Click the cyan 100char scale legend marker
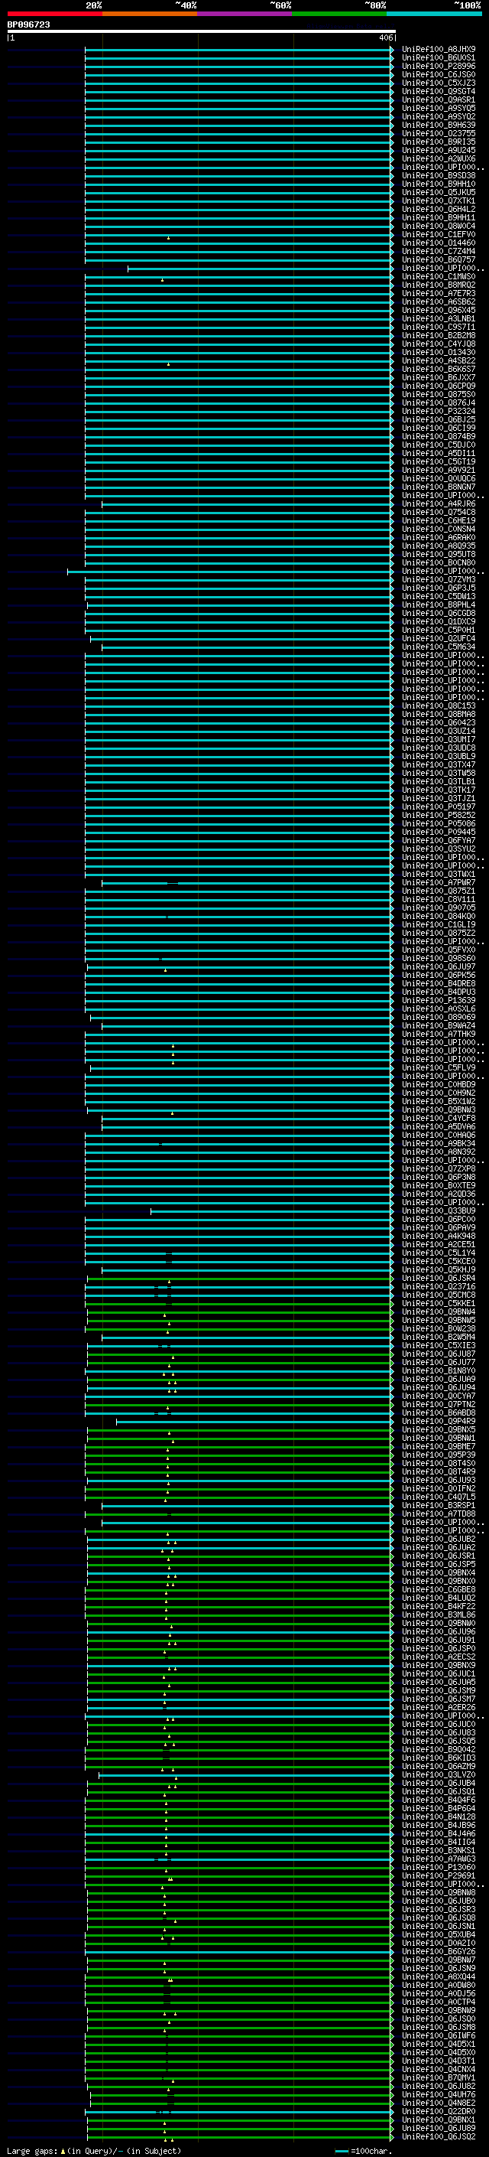Viewport: 489px width, 2157px height. coord(341,2151)
